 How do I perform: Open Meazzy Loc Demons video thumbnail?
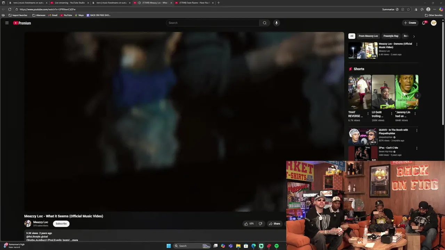363,50
